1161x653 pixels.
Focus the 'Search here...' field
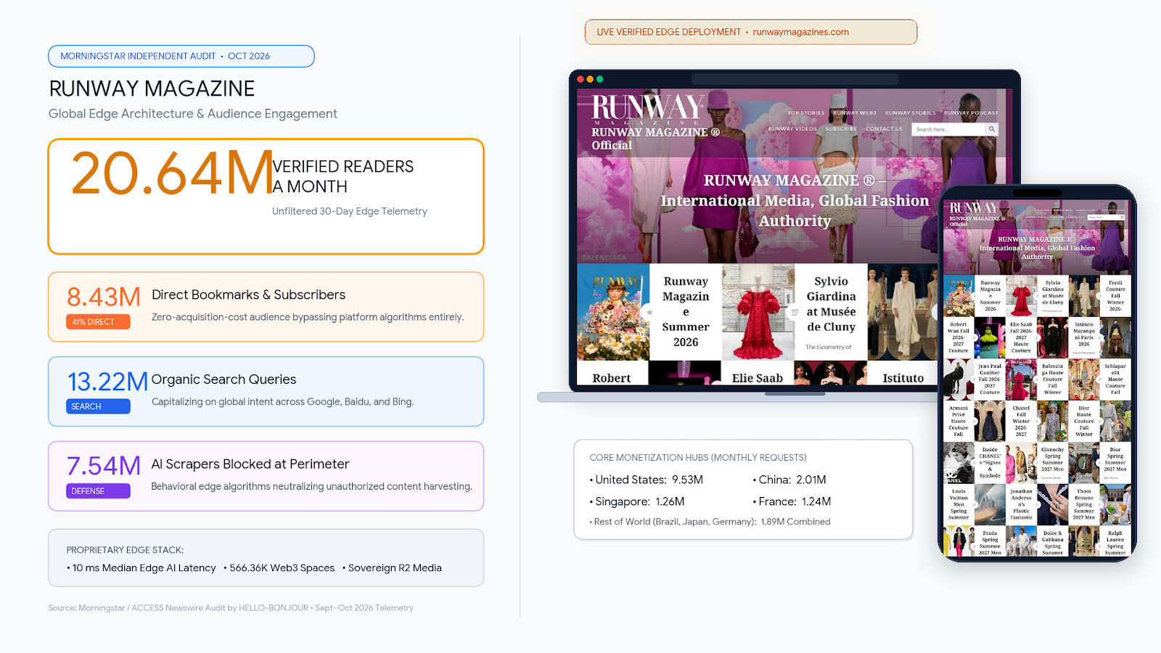pyautogui.click(x=949, y=129)
